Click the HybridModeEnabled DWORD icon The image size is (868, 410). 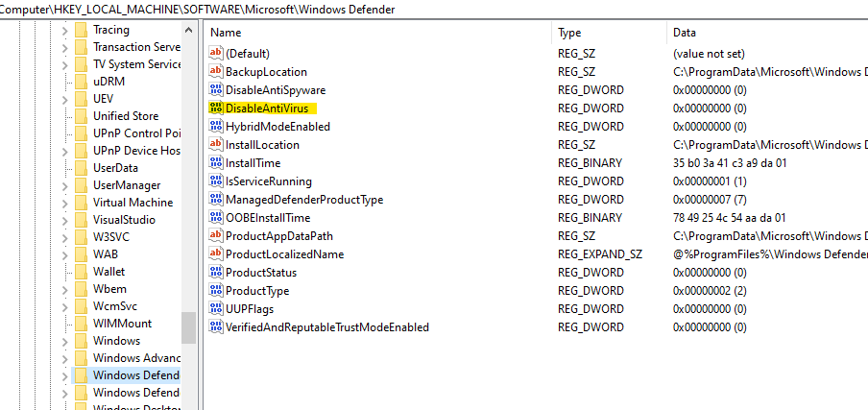coord(215,126)
